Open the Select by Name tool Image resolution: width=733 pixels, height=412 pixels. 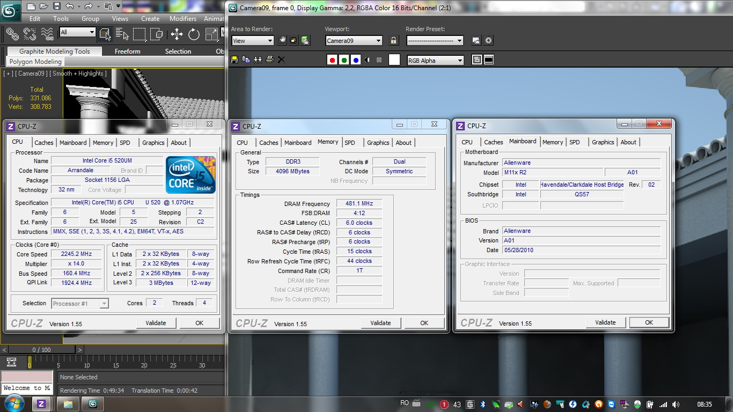[x=122, y=34]
